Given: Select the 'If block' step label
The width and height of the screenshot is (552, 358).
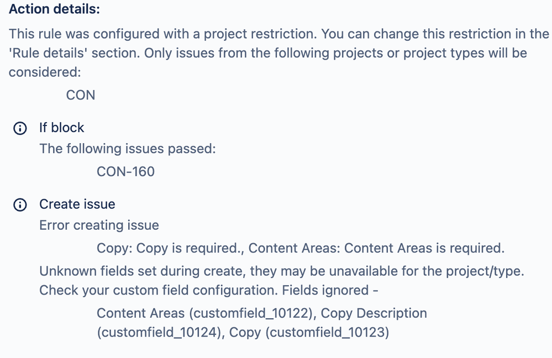Looking at the screenshot, I should pyautogui.click(x=61, y=128).
